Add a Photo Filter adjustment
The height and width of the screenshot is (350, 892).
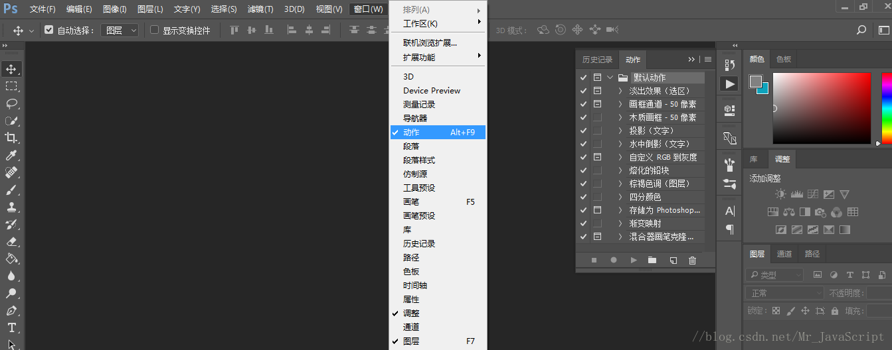820,212
